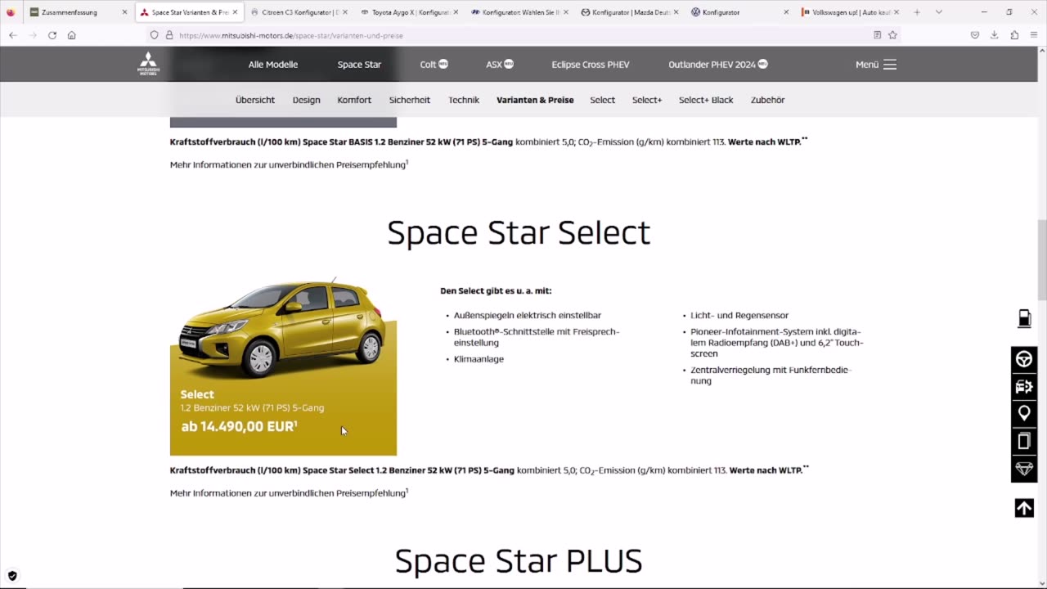Open Preisempfehlung info under BASIS consumption text
The image size is (1047, 589).
click(x=289, y=164)
